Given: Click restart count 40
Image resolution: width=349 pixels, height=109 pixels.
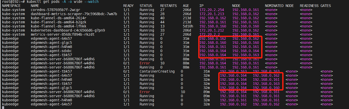Looking at the screenshot, I should pos(162,18).
